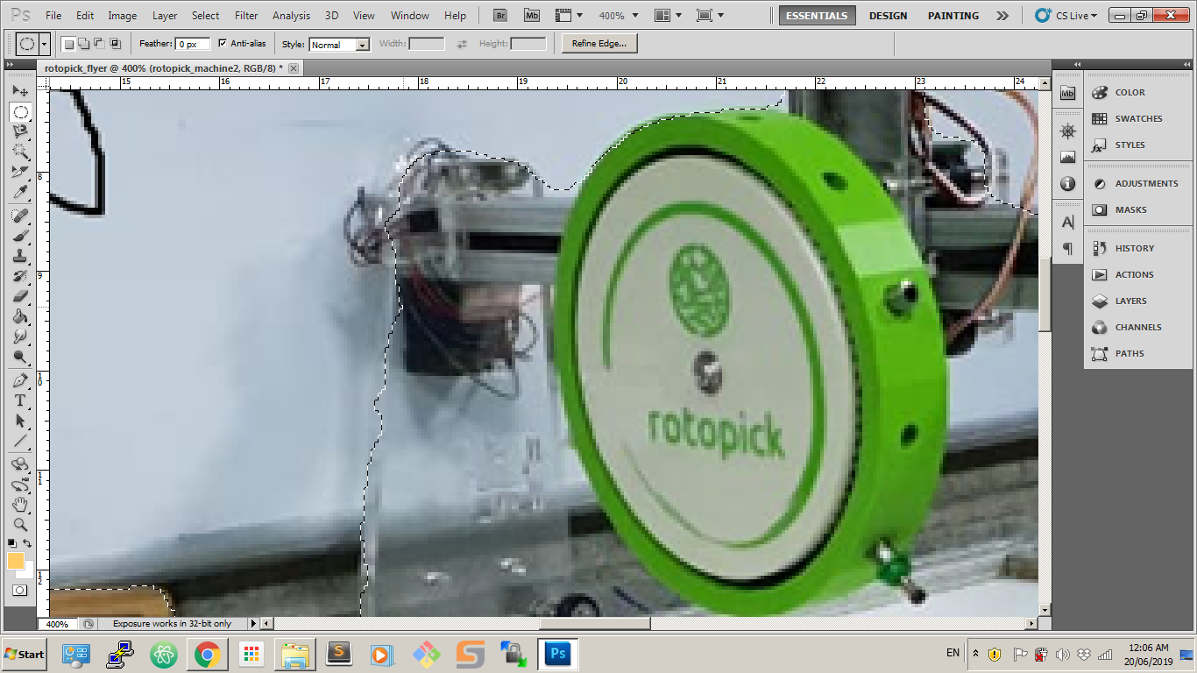
Task: Show more workspaces with double-arrow
Action: coord(1002,16)
